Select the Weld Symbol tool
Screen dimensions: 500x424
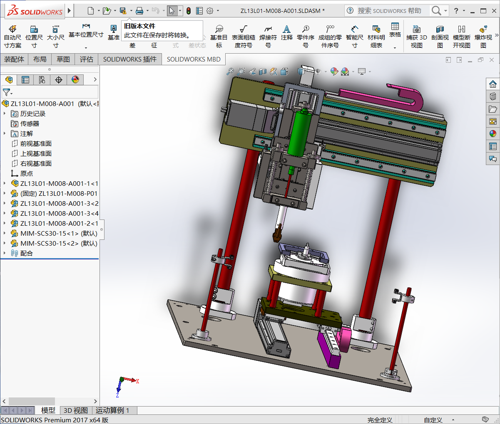pyautogui.click(x=268, y=37)
